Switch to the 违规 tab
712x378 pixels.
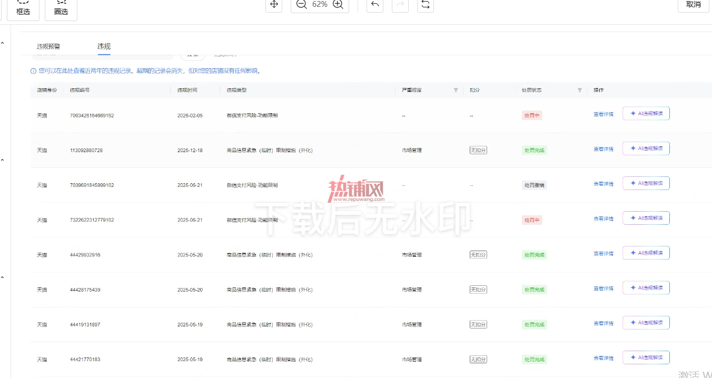(x=104, y=46)
